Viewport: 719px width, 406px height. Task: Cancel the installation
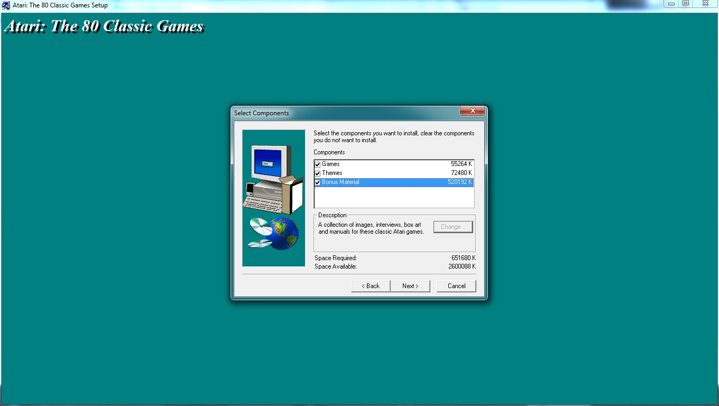click(456, 286)
